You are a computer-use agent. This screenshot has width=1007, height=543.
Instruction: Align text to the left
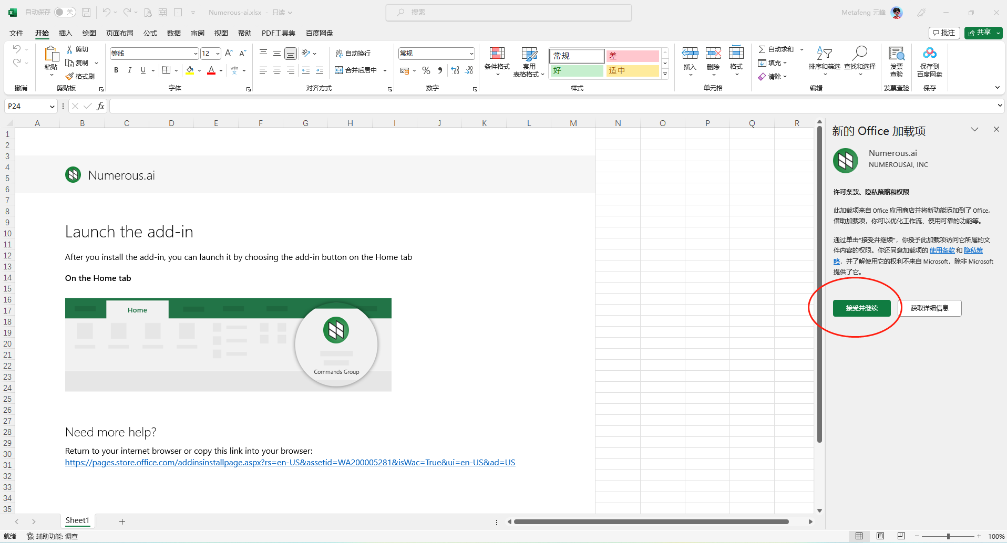[x=263, y=70]
